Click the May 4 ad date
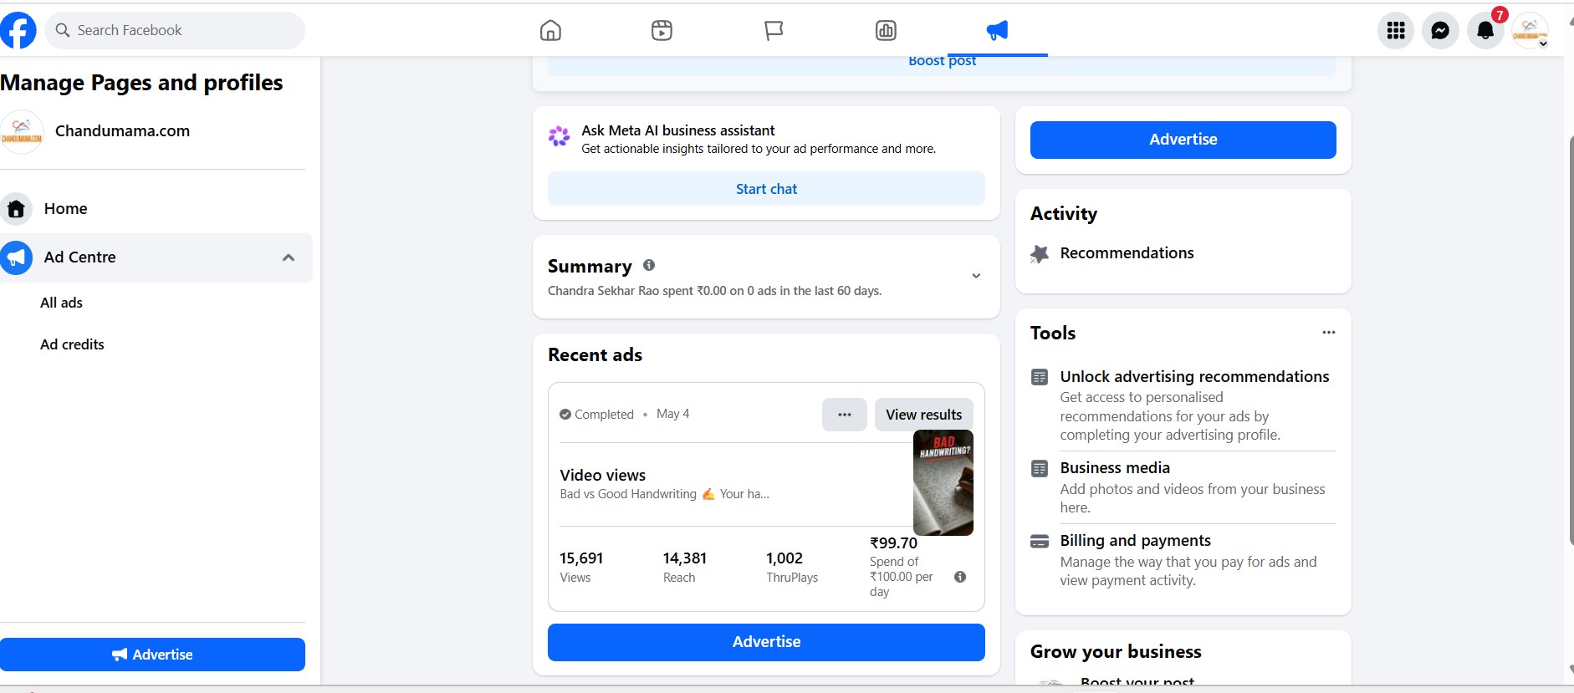Viewport: 1574px width, 693px height. (673, 414)
